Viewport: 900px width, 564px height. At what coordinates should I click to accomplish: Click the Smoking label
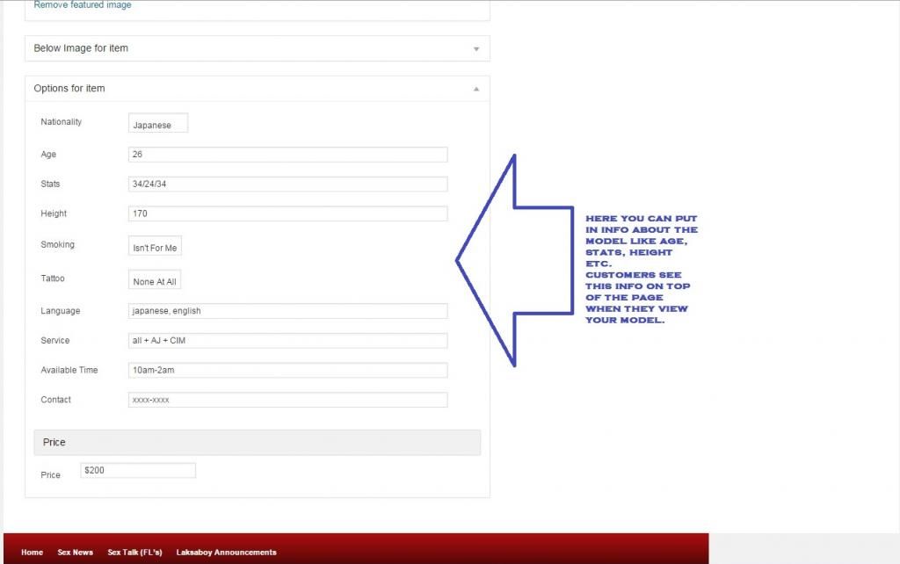pyautogui.click(x=57, y=244)
